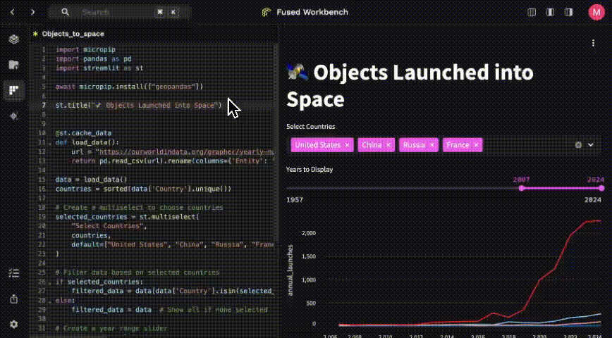This screenshot has height=338, width=612.
Task: Click the Russia tag label
Action: pyautogui.click(x=414, y=145)
